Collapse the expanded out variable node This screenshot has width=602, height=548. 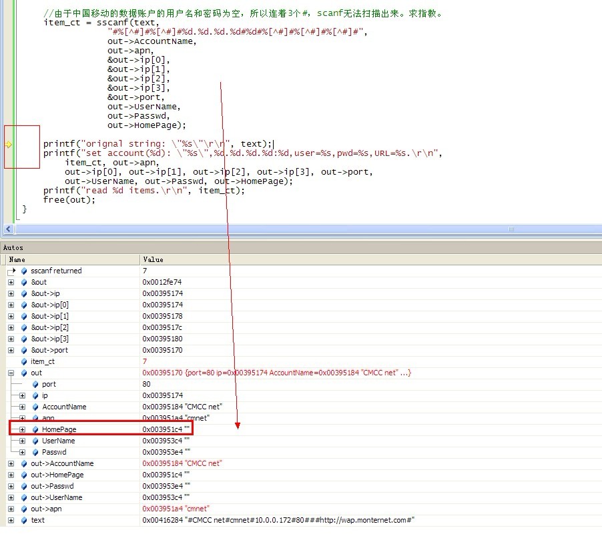[11, 373]
